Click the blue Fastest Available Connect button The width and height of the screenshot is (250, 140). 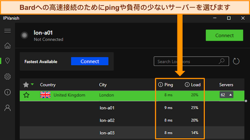pos(90,61)
